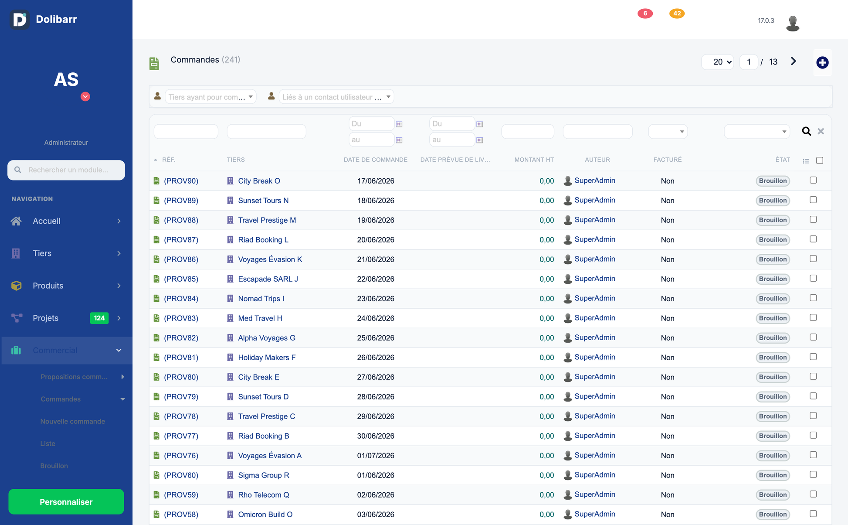Run the search with magnifier icon
The image size is (848, 525).
pos(806,131)
